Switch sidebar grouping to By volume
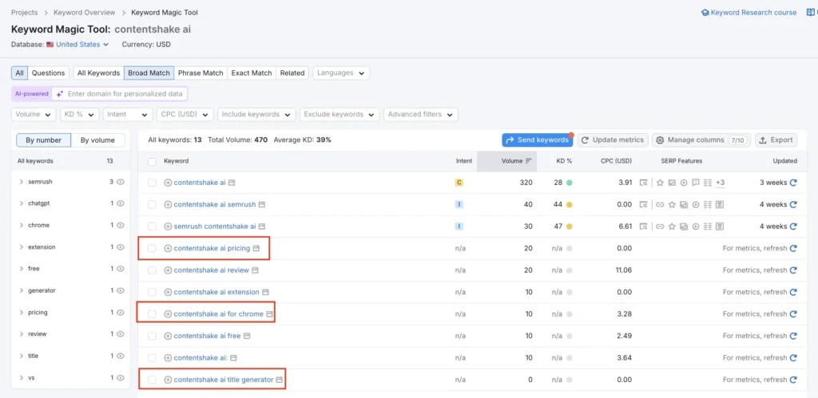Viewport: 818px width, 398px height. coord(98,140)
